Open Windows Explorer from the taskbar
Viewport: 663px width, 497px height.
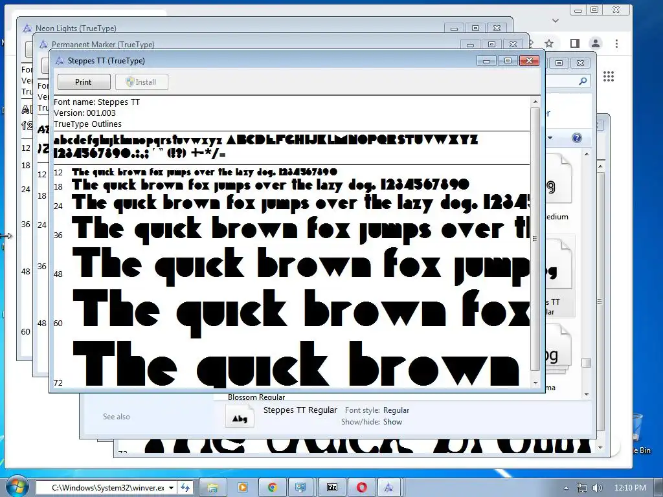(x=212, y=488)
